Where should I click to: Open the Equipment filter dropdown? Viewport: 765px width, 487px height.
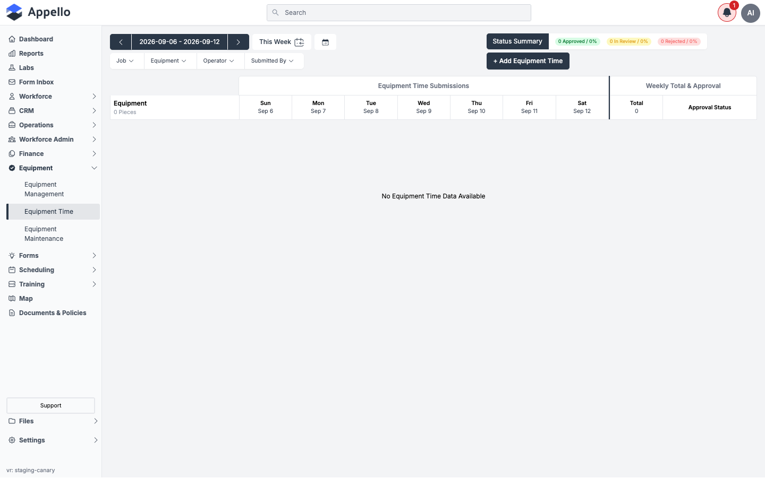(x=168, y=61)
